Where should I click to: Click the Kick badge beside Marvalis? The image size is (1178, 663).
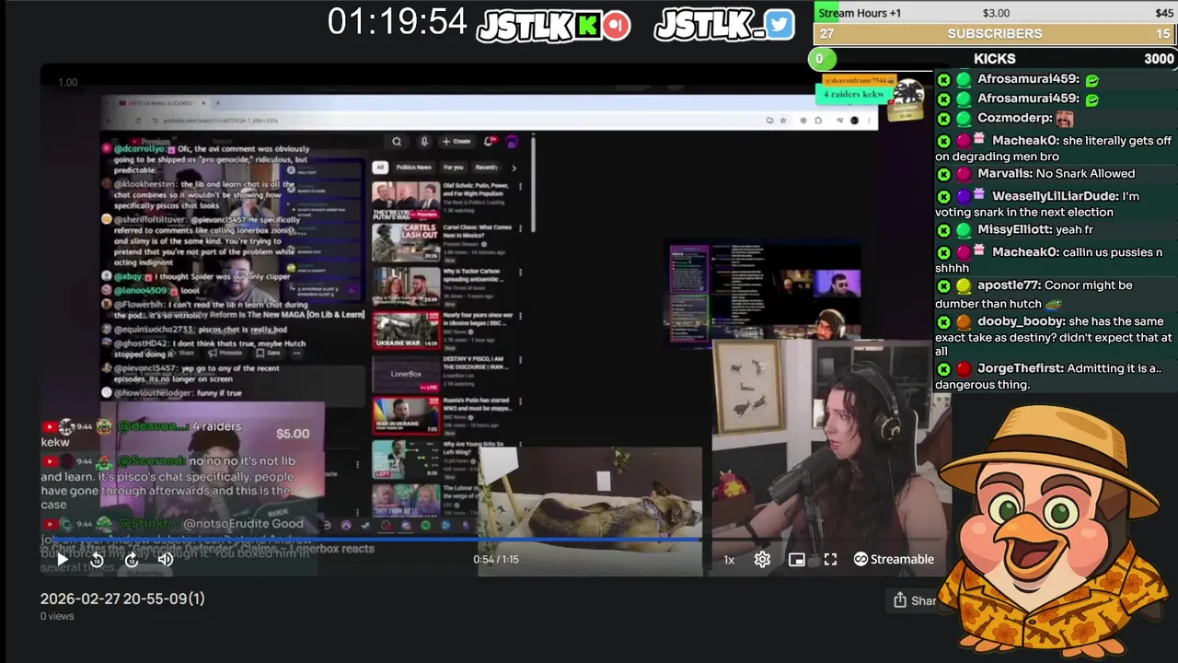click(x=943, y=174)
